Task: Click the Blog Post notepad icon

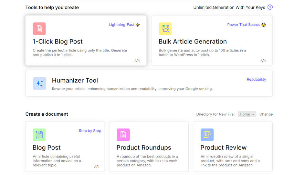Action: pos(39,135)
